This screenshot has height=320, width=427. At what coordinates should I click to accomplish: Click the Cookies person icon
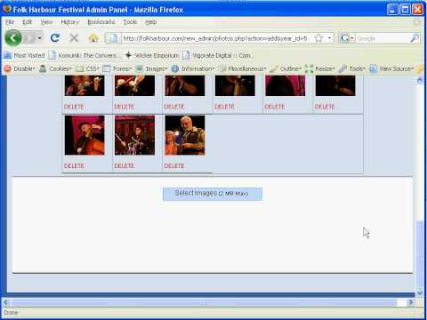43,68
